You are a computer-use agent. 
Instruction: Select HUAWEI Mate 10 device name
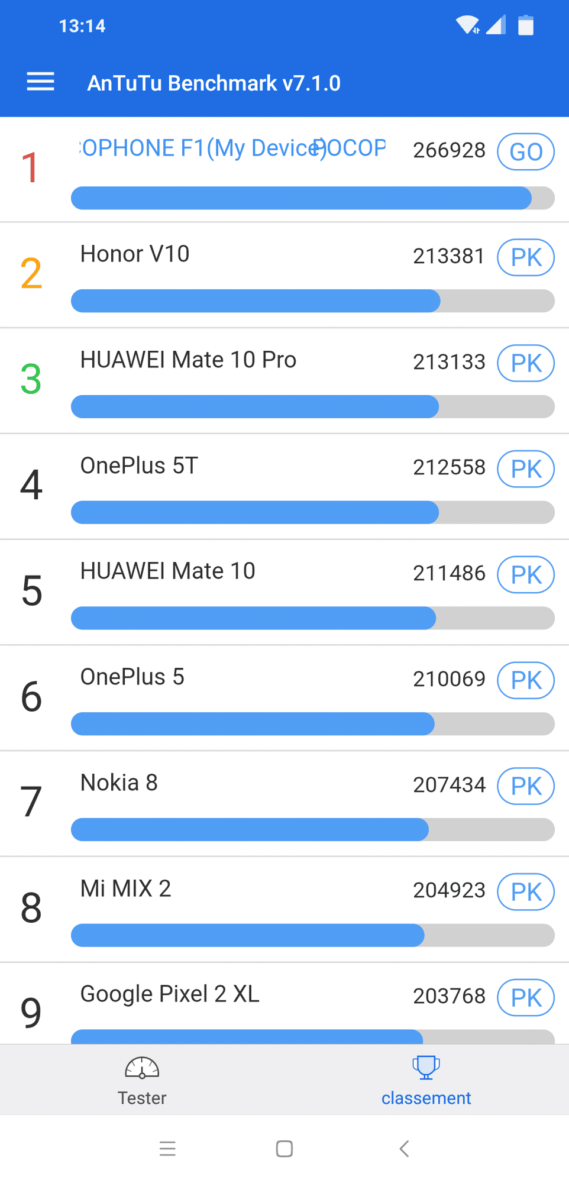pyautogui.click(x=168, y=571)
